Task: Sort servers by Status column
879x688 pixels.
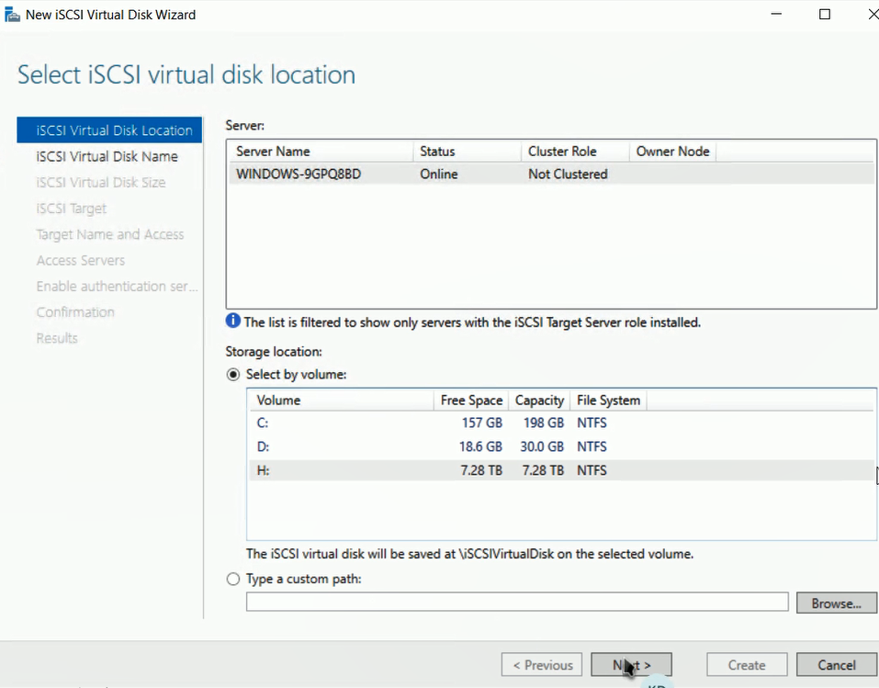Action: pyautogui.click(x=437, y=152)
